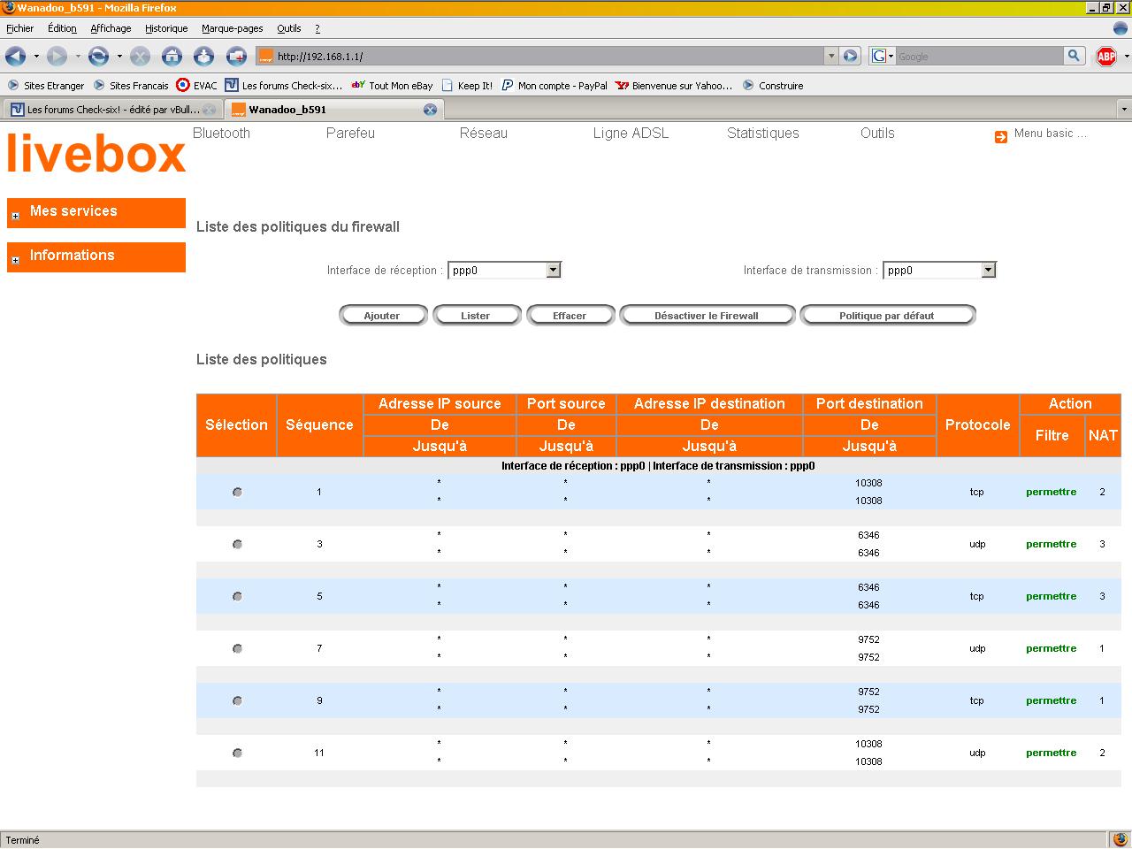Select the radio button for sequence 7

click(x=237, y=648)
